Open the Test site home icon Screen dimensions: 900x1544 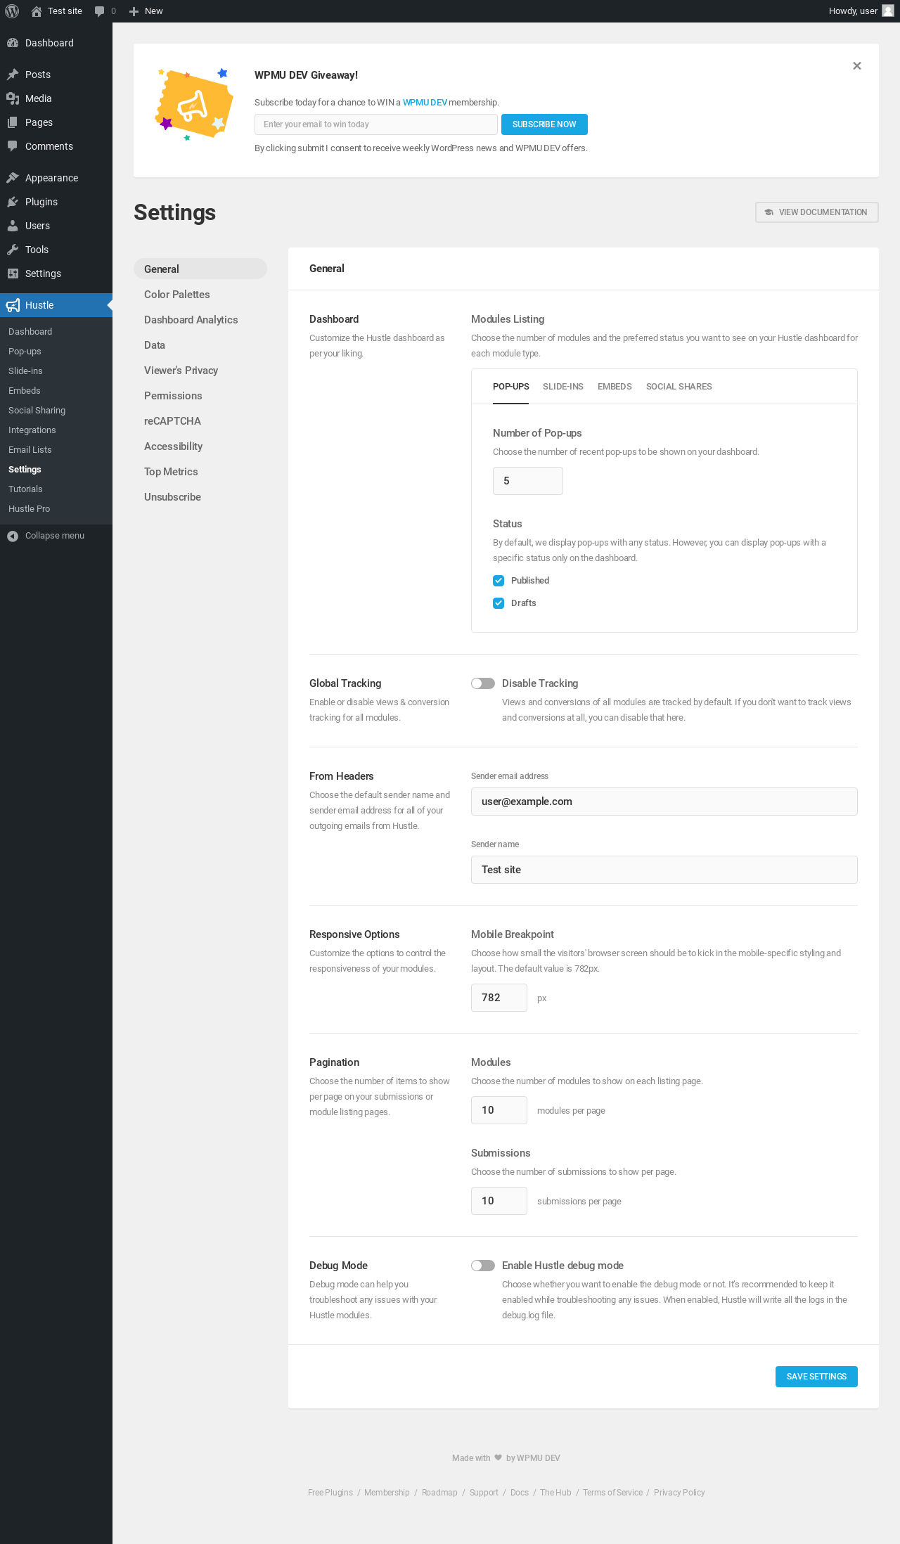click(37, 11)
